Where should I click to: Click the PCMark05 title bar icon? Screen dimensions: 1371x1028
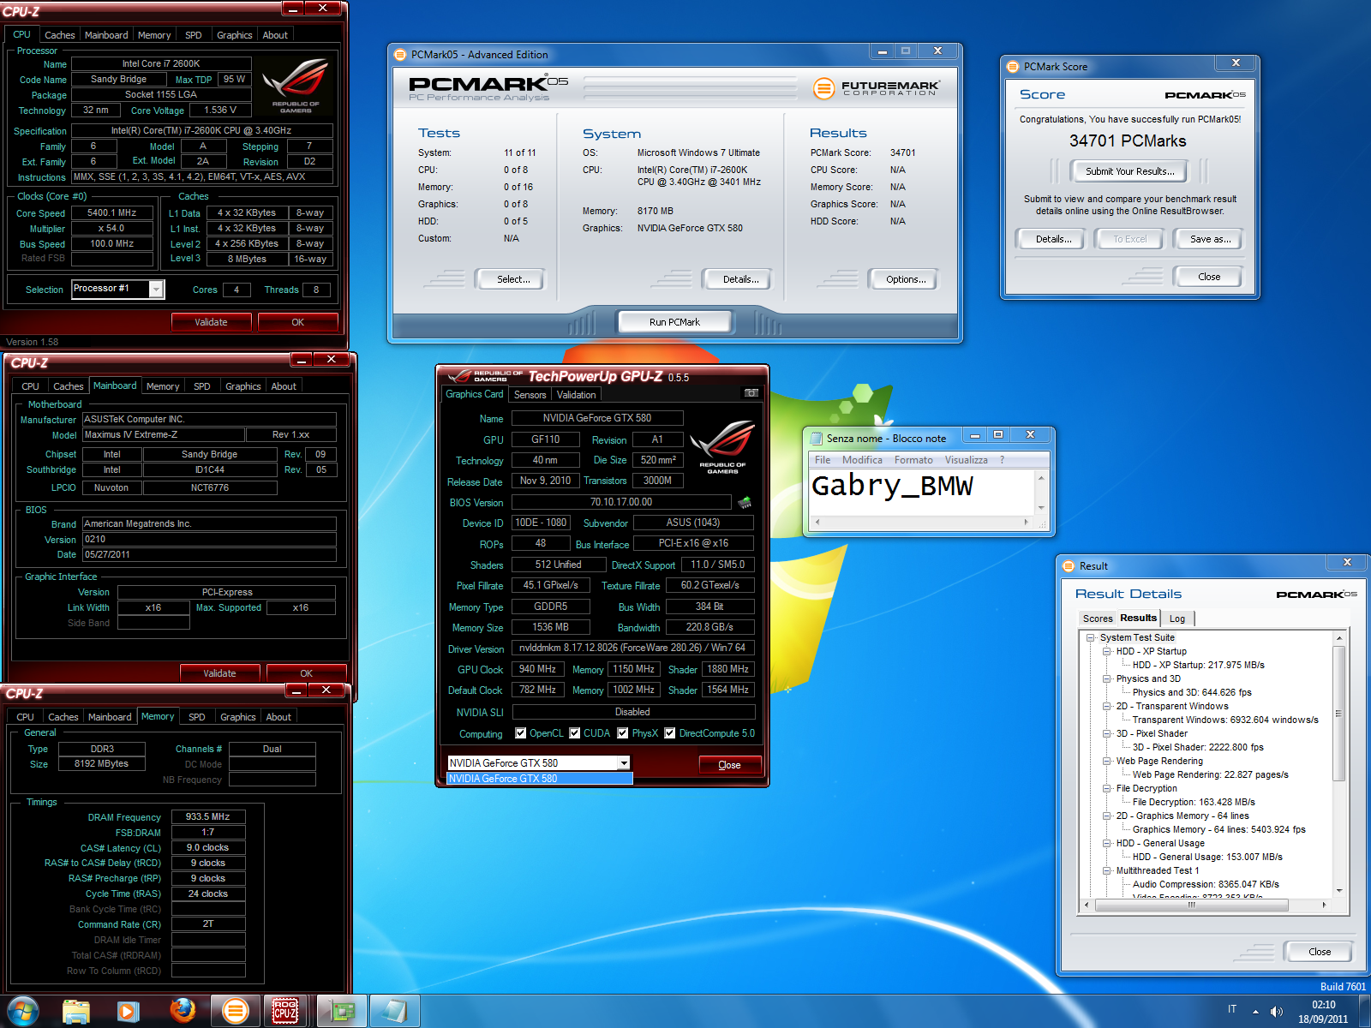[x=399, y=54]
